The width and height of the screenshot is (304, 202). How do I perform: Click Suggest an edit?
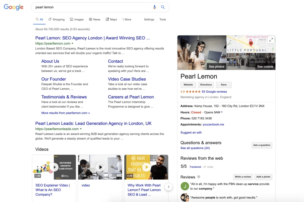tap(191, 132)
